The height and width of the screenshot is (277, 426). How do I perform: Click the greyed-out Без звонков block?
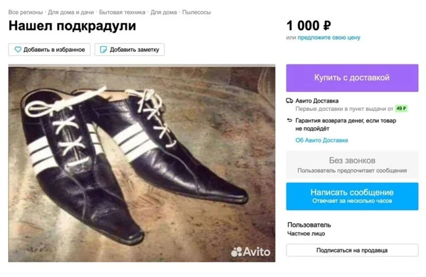(x=352, y=164)
